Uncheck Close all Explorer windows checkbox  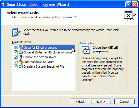coord(16,52)
